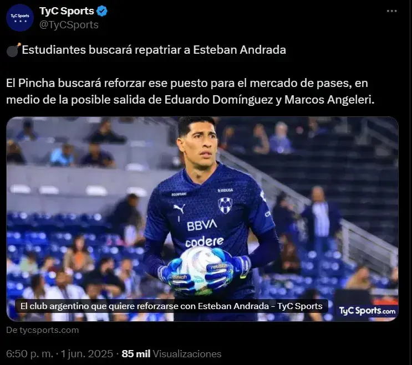Click the TyC Sports display name
Viewport: 412px width, 365px height.
(x=67, y=11)
